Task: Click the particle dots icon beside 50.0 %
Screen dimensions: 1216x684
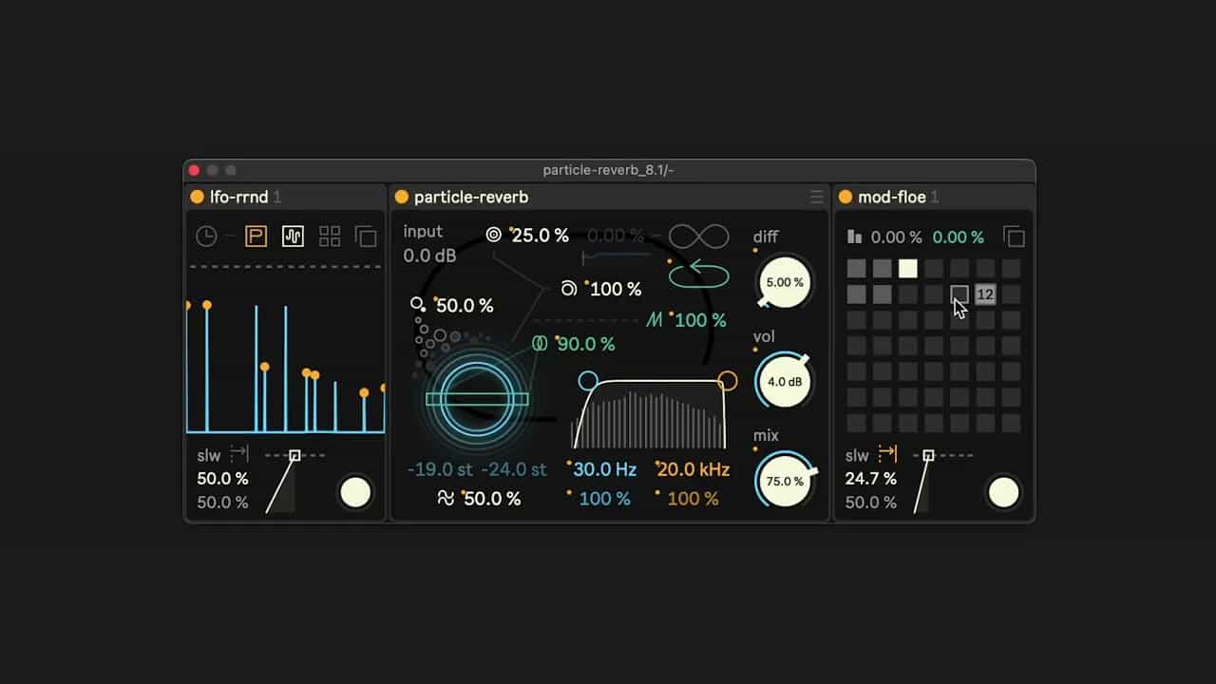Action: (418, 305)
